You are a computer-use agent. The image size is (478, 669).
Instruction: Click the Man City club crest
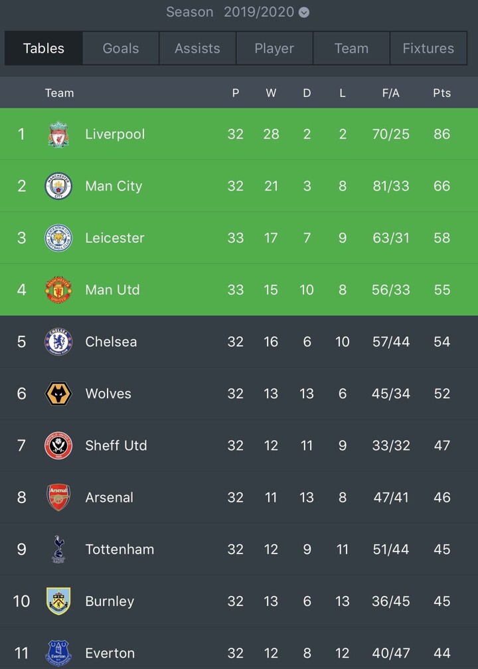(x=58, y=186)
